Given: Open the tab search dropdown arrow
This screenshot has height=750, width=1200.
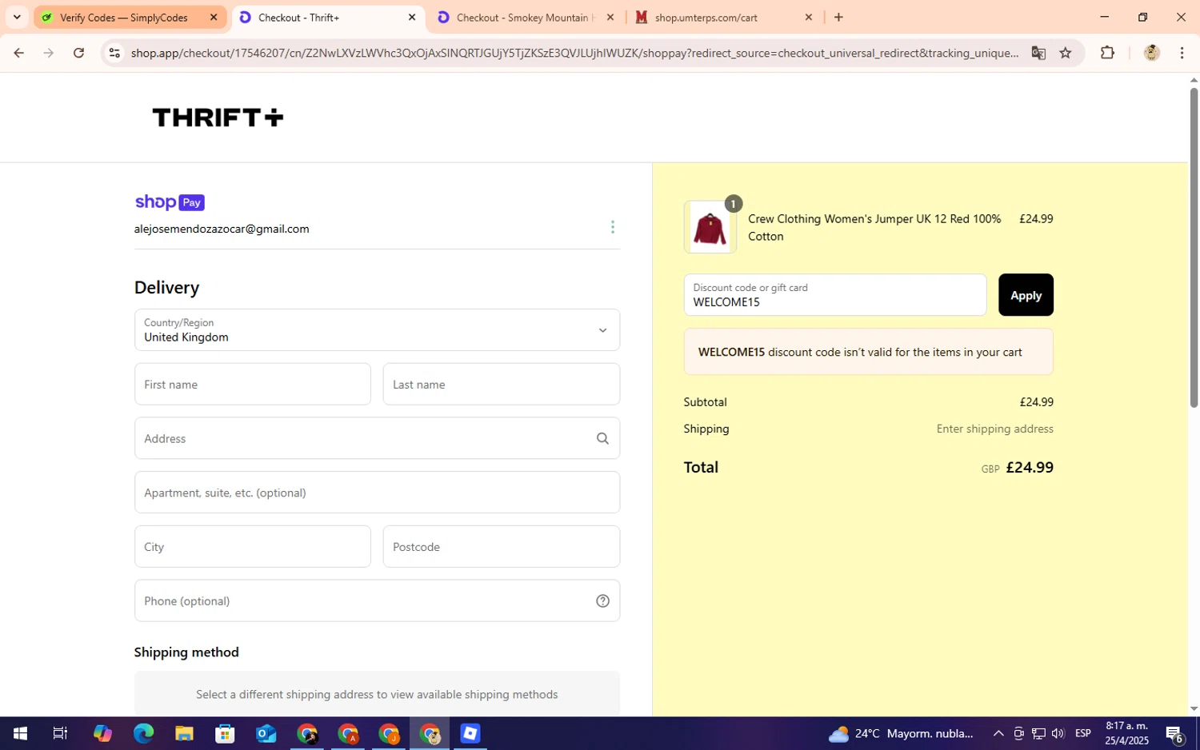Looking at the screenshot, I should pos(17,17).
